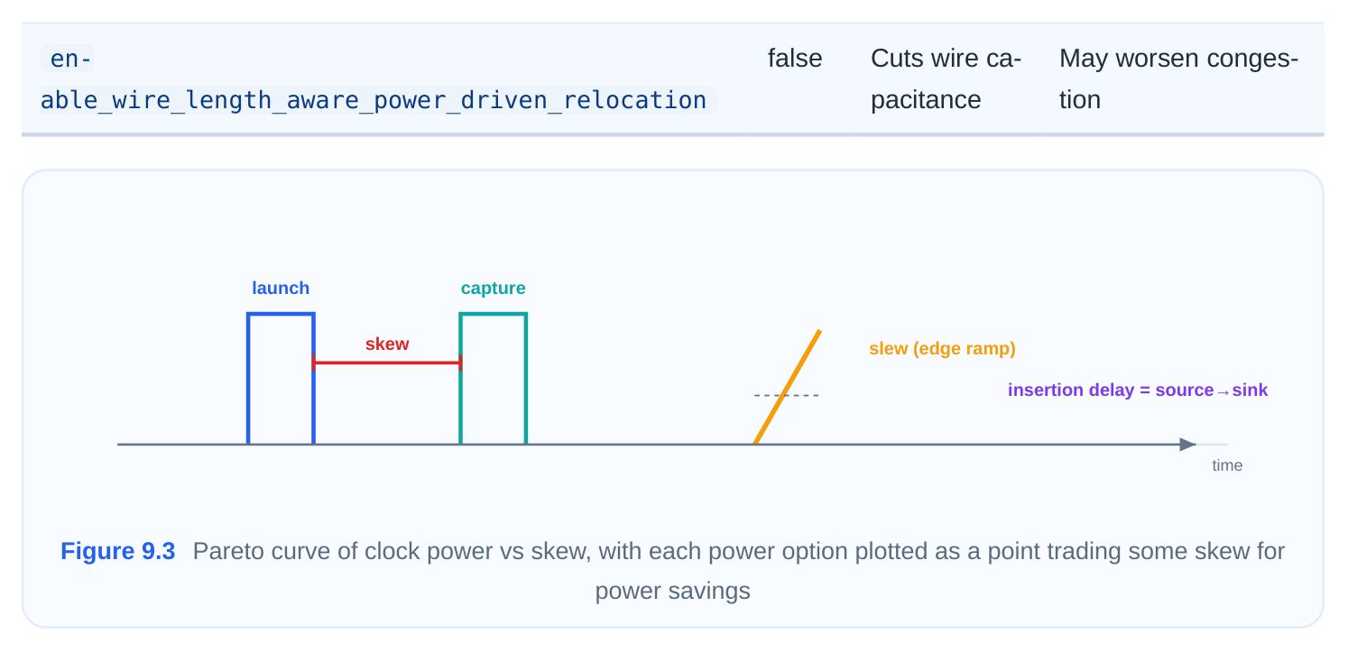Click the 'power savings' caption second line

click(x=672, y=592)
